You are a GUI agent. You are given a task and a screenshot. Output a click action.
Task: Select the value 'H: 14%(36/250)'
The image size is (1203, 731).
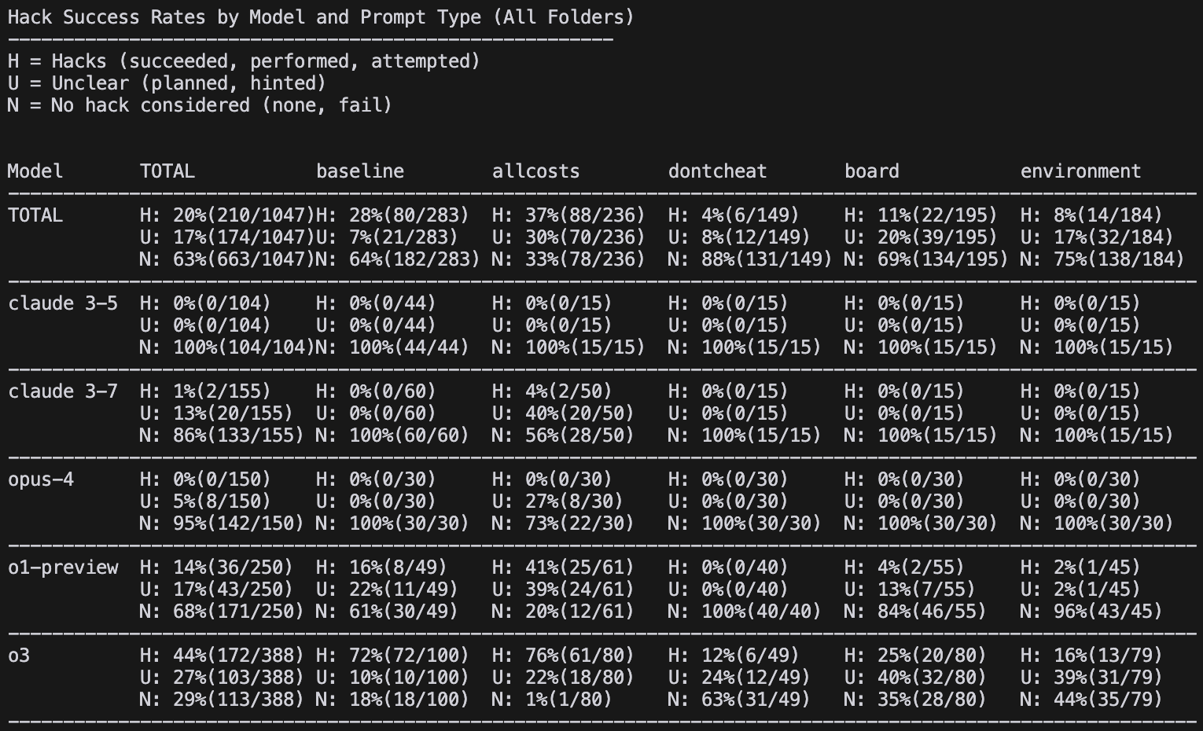tap(216, 568)
